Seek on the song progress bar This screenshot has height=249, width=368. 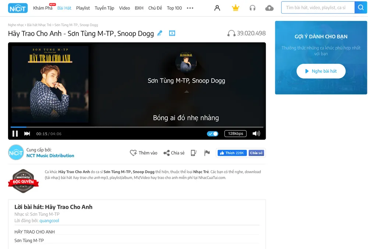point(137,127)
